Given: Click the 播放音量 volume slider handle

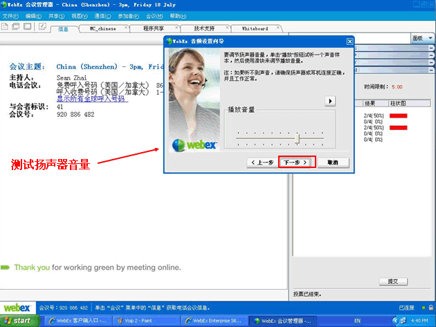Looking at the screenshot, I should (297, 138).
